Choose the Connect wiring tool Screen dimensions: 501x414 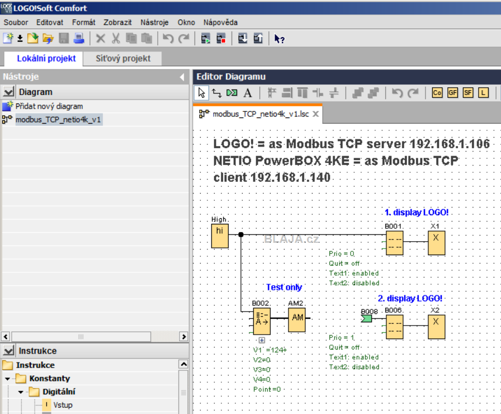point(216,93)
